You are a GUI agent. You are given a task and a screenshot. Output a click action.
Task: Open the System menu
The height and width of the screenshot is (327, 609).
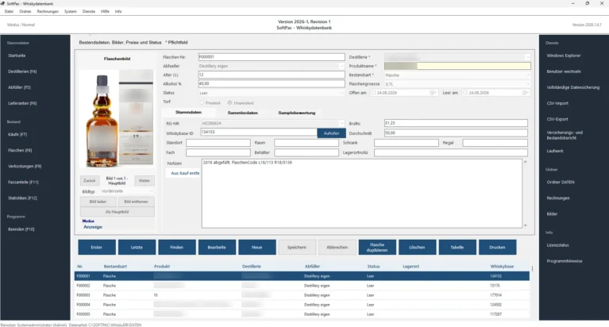point(71,11)
